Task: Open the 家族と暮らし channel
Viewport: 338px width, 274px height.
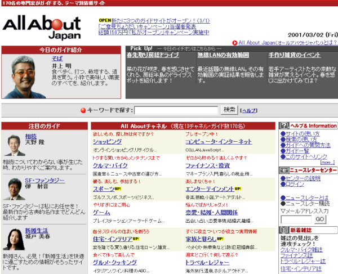Action: click(201, 239)
